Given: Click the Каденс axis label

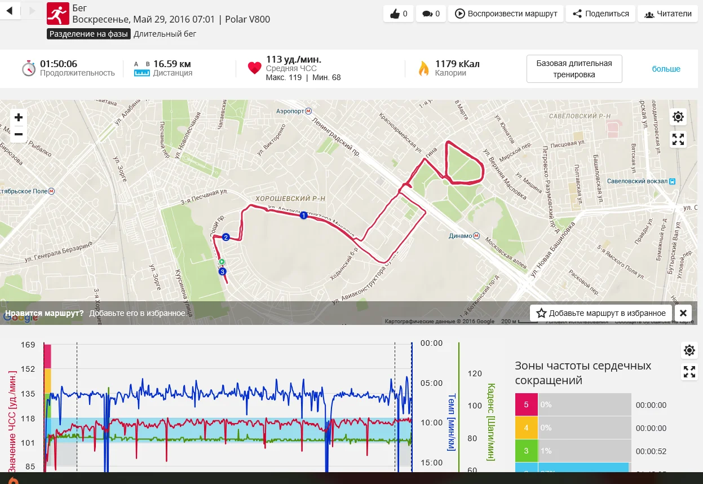Looking at the screenshot, I should coord(490,421).
